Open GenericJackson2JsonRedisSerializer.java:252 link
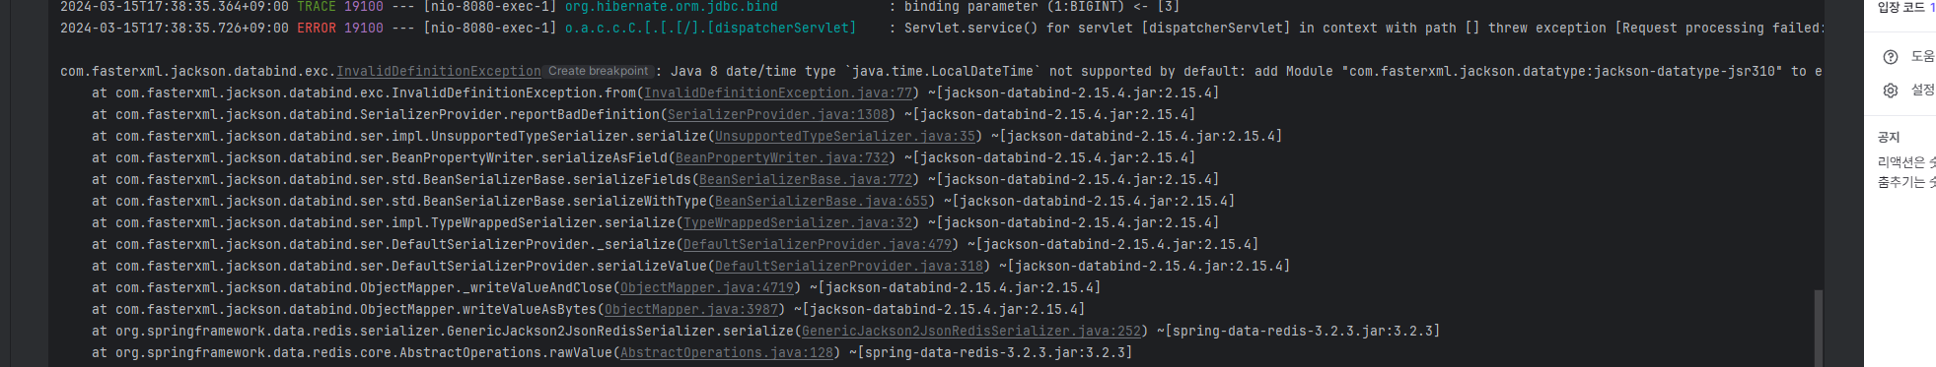The width and height of the screenshot is (1936, 367). pyautogui.click(x=971, y=332)
